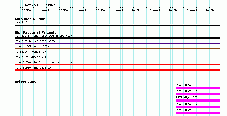
Task: Click the DGV Structural Variants track title
Action: 36,32
